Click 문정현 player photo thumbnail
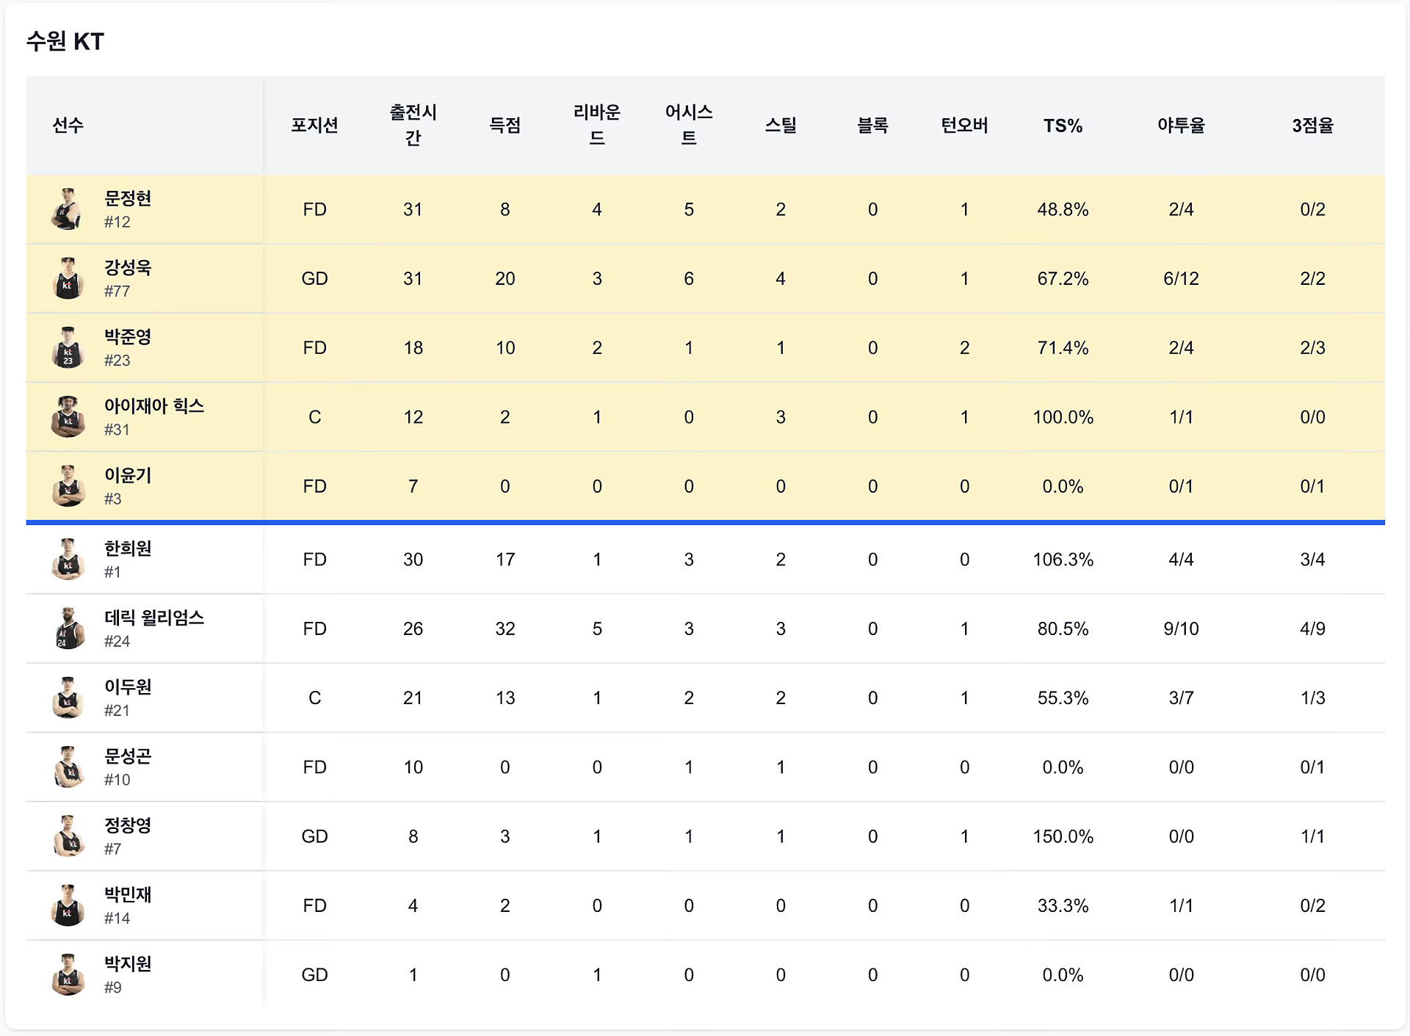 click(68, 209)
